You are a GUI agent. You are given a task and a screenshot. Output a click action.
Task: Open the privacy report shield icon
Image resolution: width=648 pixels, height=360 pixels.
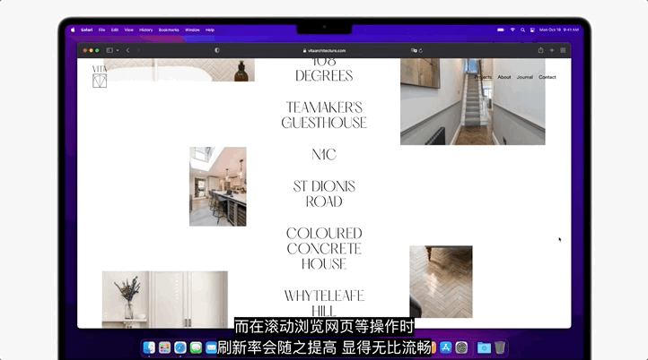coord(217,50)
